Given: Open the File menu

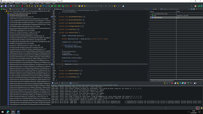Looking at the screenshot, I should (x=2, y=3).
